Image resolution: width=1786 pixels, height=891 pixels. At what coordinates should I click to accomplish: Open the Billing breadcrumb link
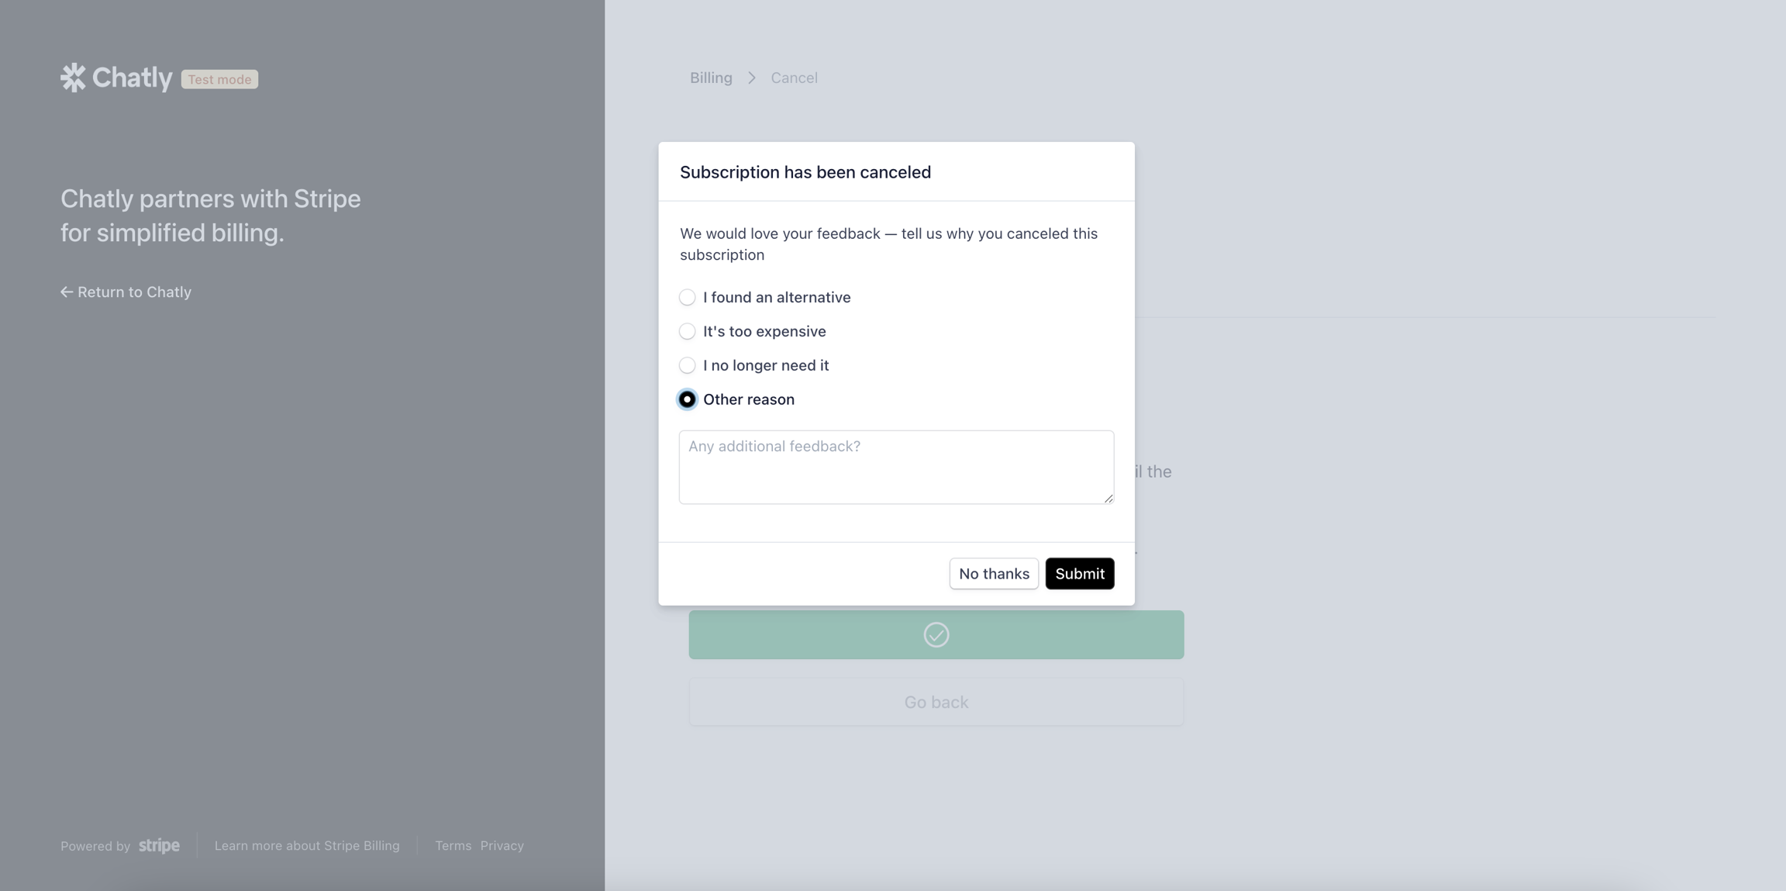pyautogui.click(x=711, y=78)
